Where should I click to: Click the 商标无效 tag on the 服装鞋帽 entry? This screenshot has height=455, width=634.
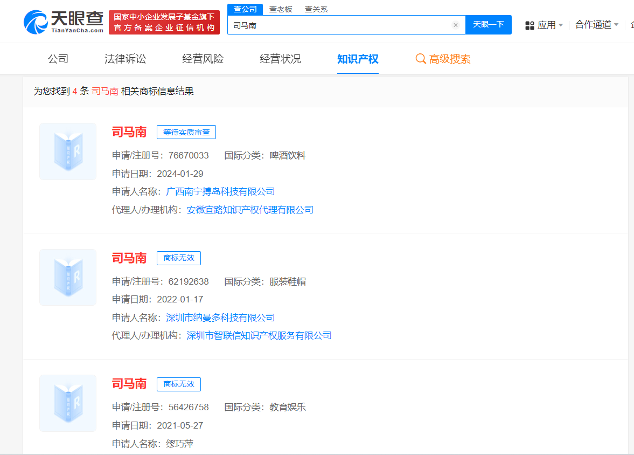[x=179, y=258]
